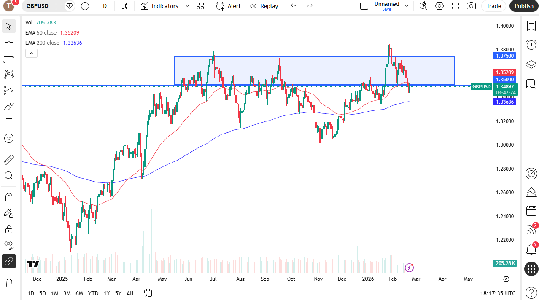Enter fullscreen mode
This screenshot has height=300, width=539.
pos(455,6)
